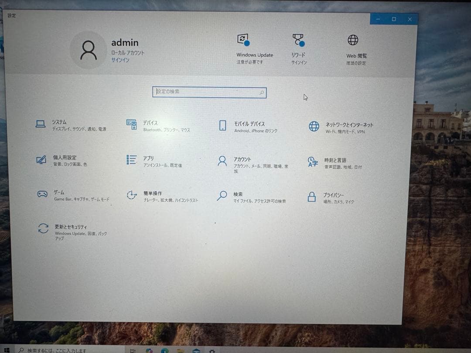471x353 pixels.
Task: Open the ゲーム settings category
Action: tap(73, 195)
